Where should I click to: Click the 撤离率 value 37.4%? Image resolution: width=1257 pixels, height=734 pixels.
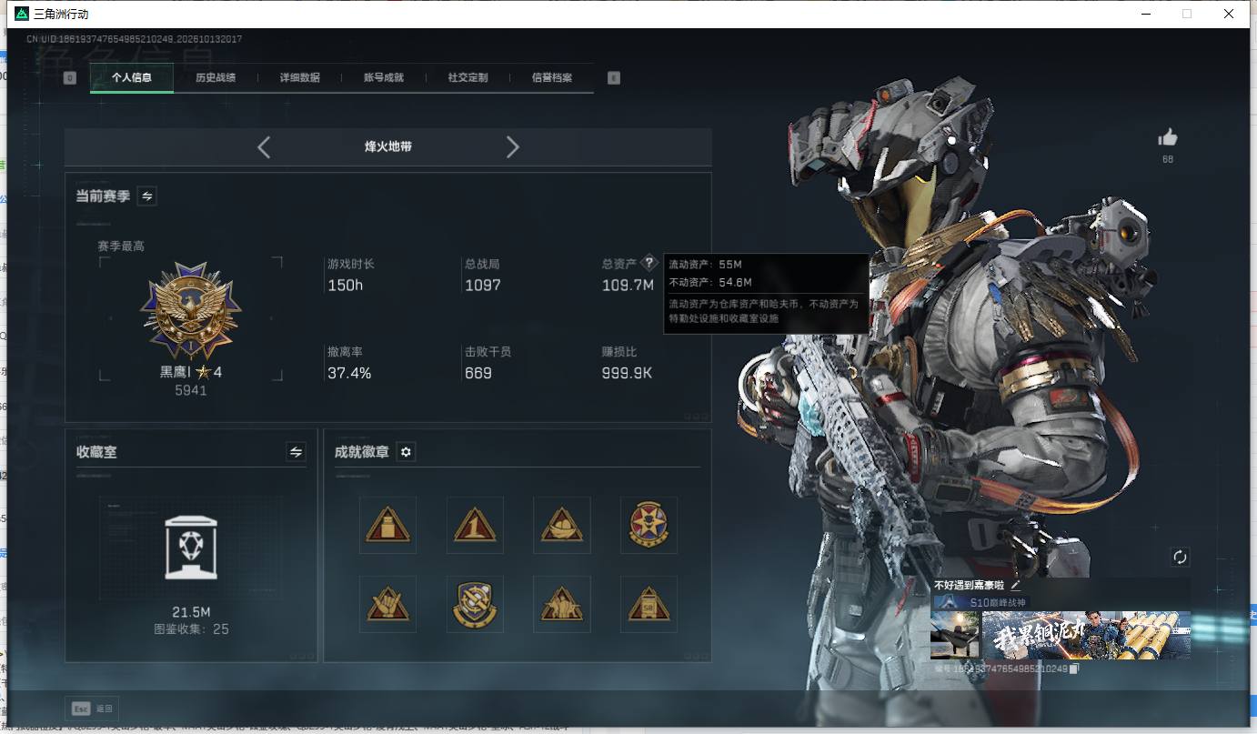[349, 373]
